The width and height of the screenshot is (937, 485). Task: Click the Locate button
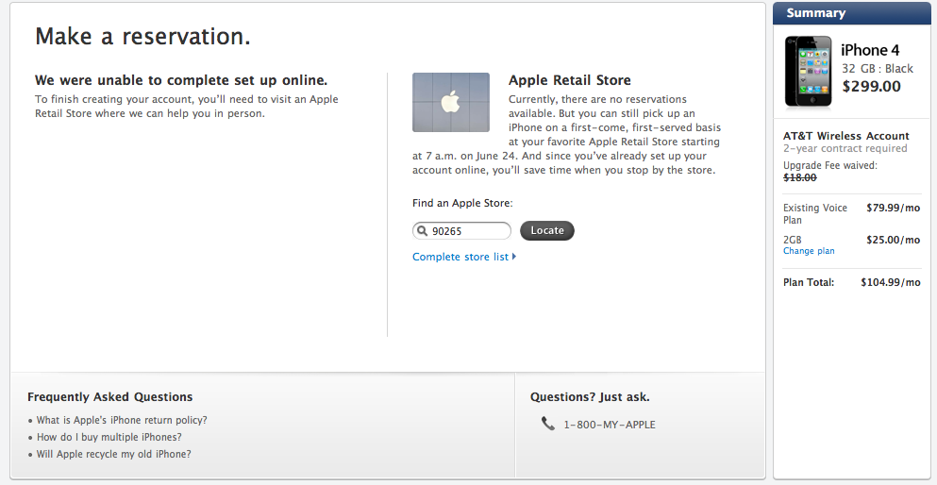(546, 230)
